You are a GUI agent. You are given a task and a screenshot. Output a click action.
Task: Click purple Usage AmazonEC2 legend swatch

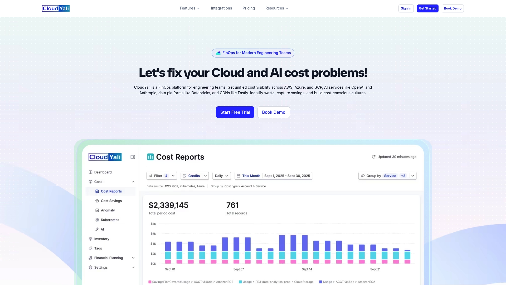pos(321,282)
